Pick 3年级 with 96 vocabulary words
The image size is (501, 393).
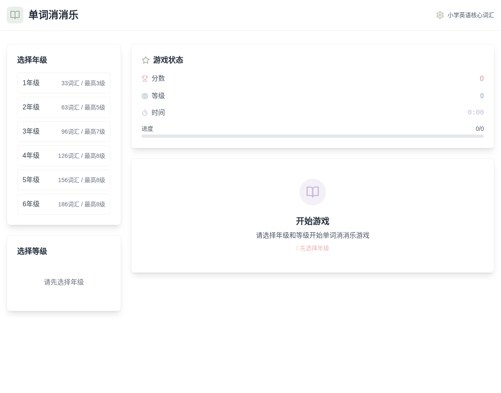point(64,132)
